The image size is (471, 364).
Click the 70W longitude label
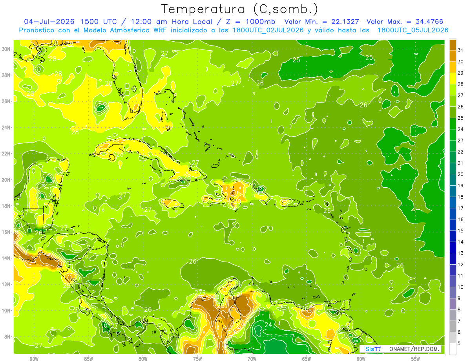pyautogui.click(x=252, y=359)
